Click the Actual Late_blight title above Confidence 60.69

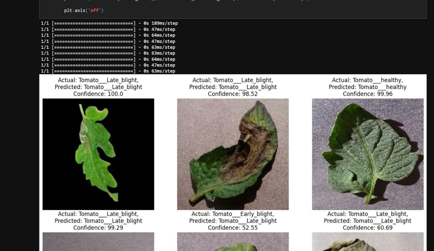[x=368, y=214]
